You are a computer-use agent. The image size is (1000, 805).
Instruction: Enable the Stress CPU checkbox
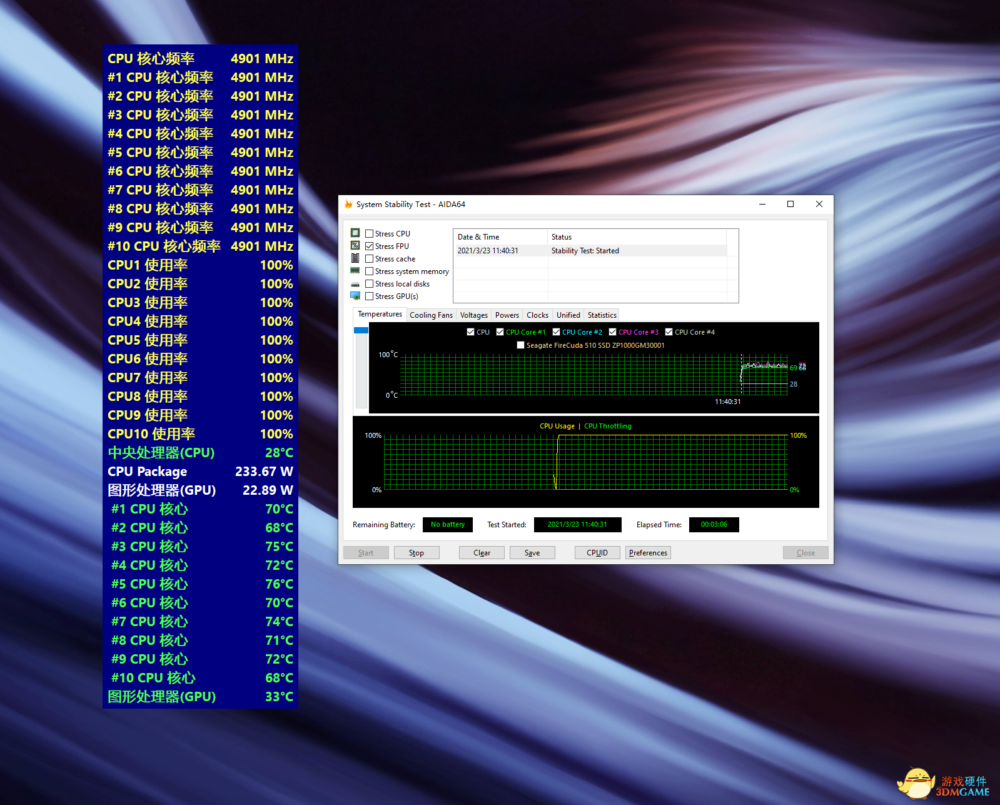pos(370,234)
